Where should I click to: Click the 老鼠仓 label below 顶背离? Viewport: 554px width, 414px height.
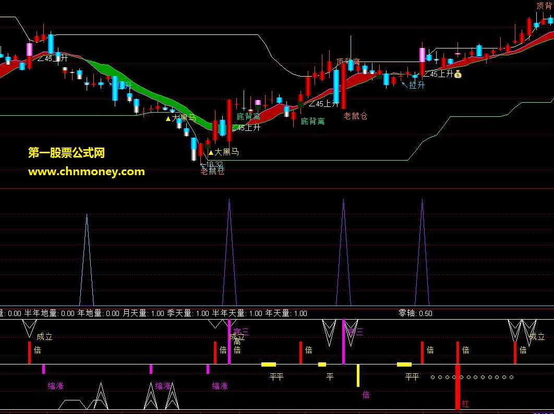click(x=355, y=116)
